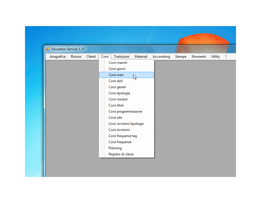Open the Strumenti menu
The width and height of the screenshot is (261, 203).
pos(199,57)
